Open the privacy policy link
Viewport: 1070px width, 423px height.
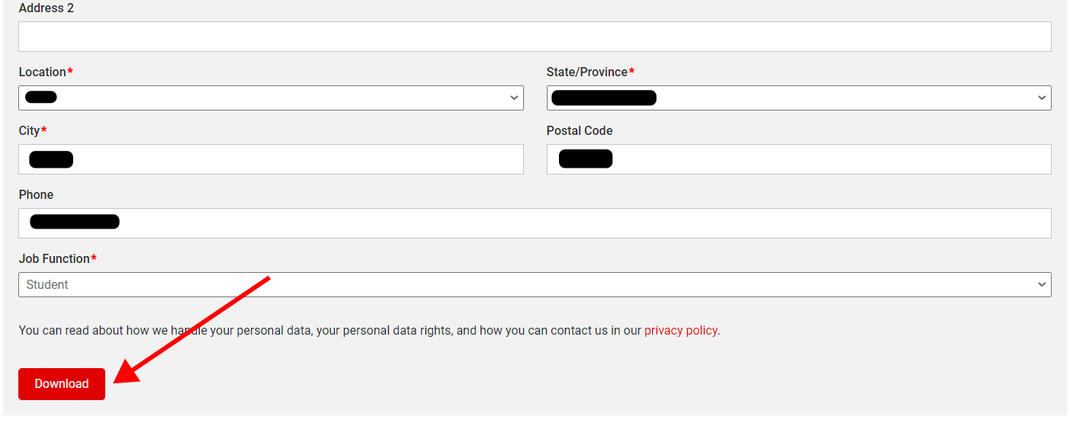pos(680,331)
